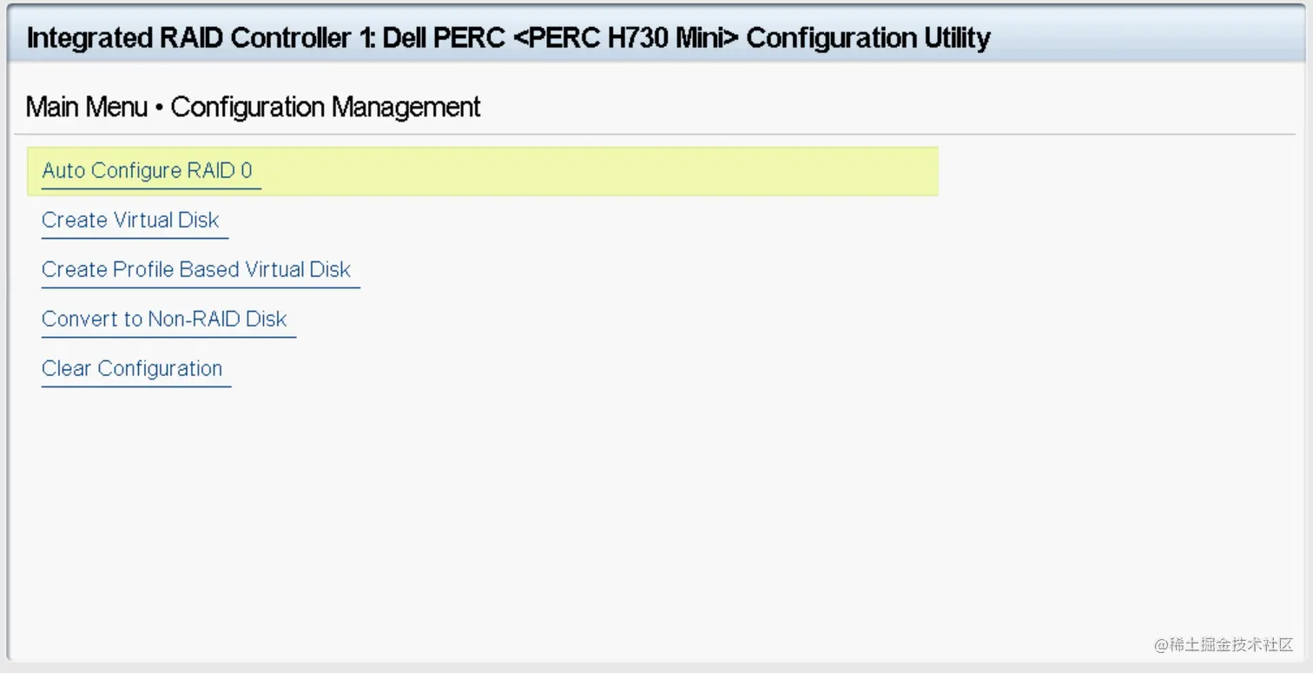Go to Main Menu in the breadcrumb
This screenshot has width=1313, height=673.
click(86, 107)
